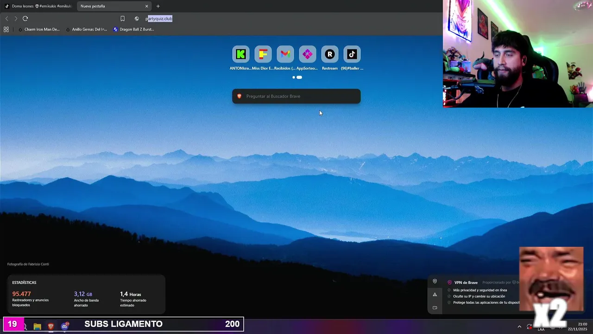Expand the system tray hidden icons chevron

519,327
